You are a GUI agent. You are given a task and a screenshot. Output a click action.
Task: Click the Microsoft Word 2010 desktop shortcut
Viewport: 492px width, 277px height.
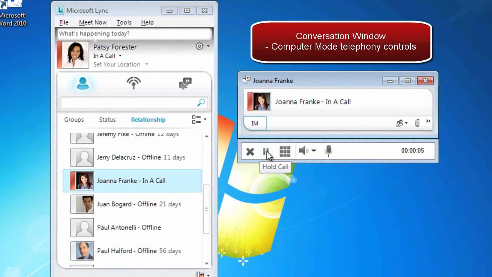tap(13, 13)
